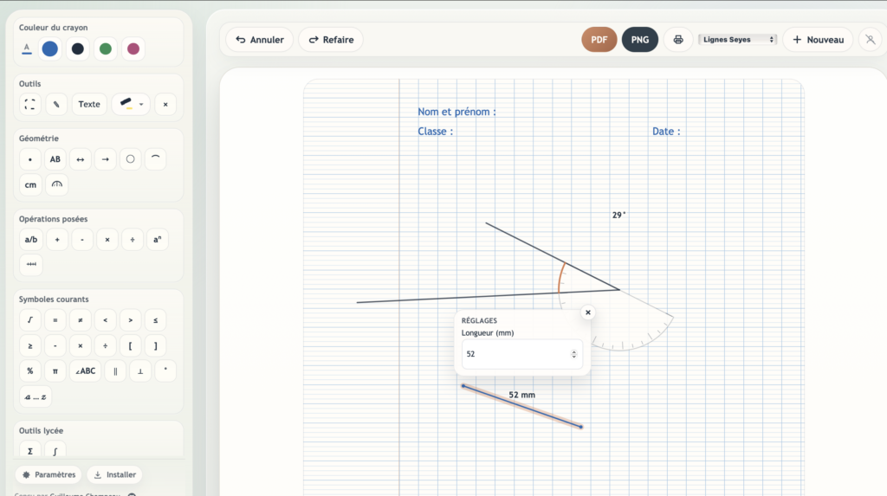Viewport: 887px width, 496px height.
Task: Insert the pi symbol
Action: point(55,371)
